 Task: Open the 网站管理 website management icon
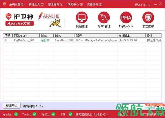(82, 18)
